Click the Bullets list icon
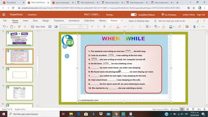Image resolution: width=208 pixels, height=117 pixels. coord(133,27)
